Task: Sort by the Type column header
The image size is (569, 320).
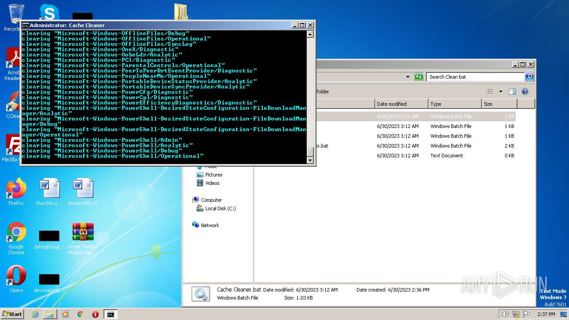Action: [455, 104]
